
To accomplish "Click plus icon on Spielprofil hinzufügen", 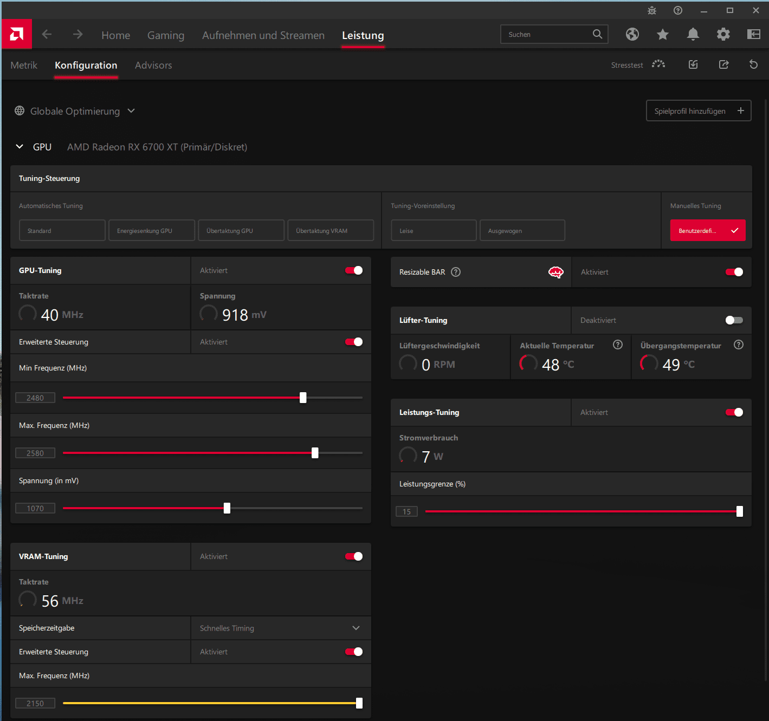I will point(741,111).
